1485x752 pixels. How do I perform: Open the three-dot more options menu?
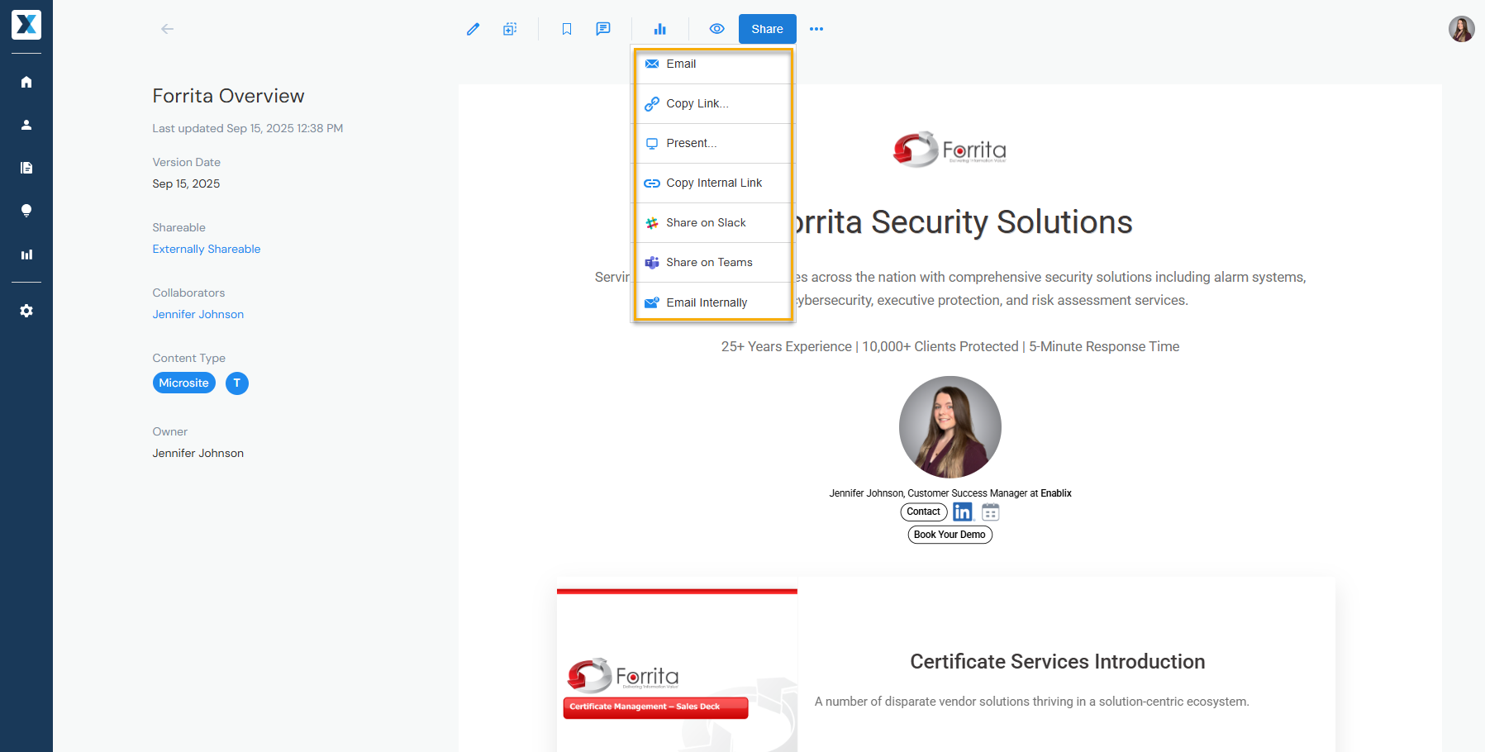(816, 29)
